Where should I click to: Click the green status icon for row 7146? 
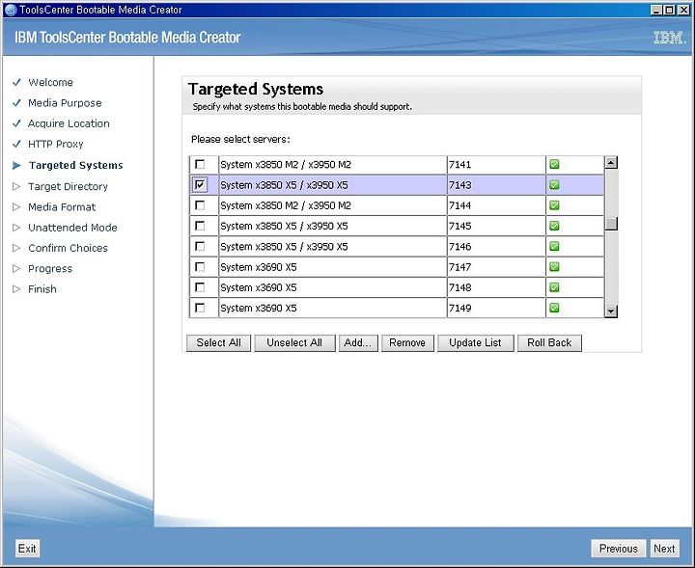pos(554,246)
